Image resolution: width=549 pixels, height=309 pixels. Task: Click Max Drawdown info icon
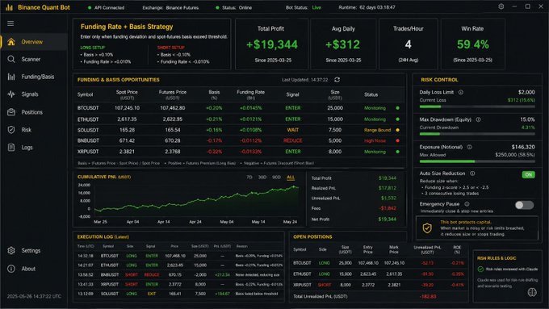pyautogui.click(x=478, y=119)
